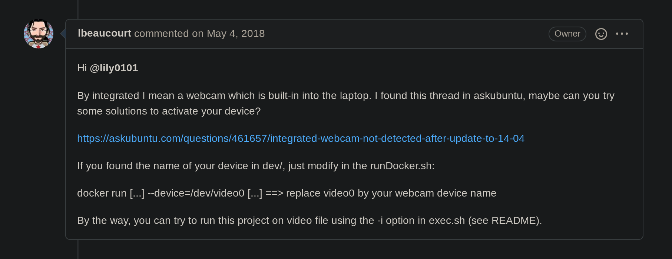Open the askubuntu webcam question link

[300, 138]
